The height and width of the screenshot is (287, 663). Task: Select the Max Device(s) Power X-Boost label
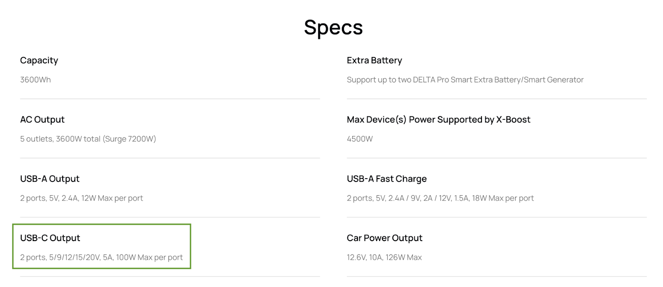(438, 120)
